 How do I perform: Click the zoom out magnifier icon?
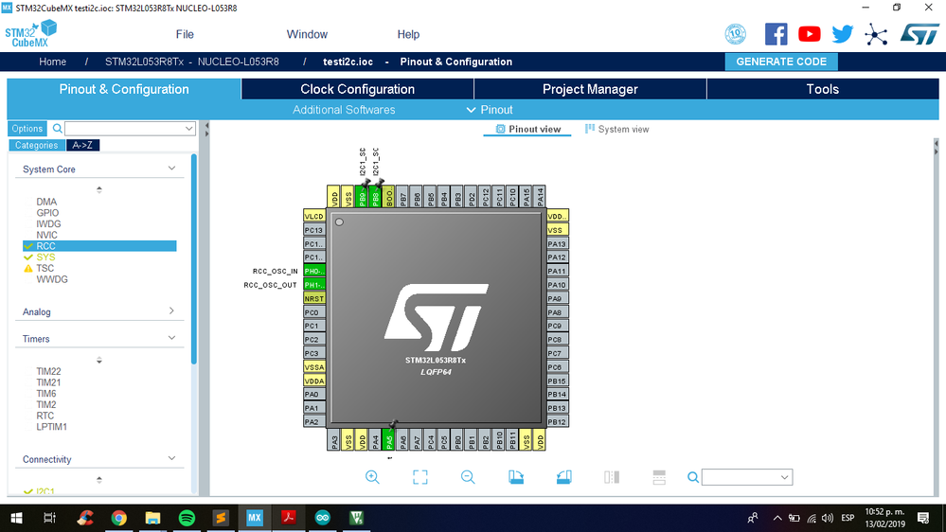[468, 477]
